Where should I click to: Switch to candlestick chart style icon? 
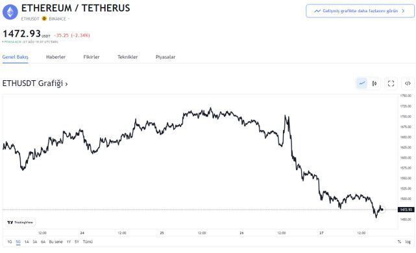point(374,83)
